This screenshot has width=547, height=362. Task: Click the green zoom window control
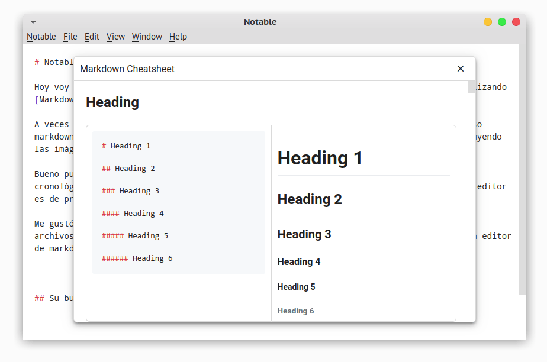click(x=501, y=21)
